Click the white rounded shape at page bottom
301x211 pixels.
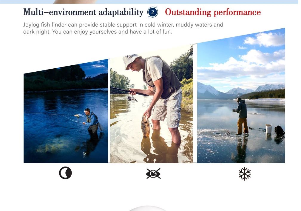click(147, 209)
